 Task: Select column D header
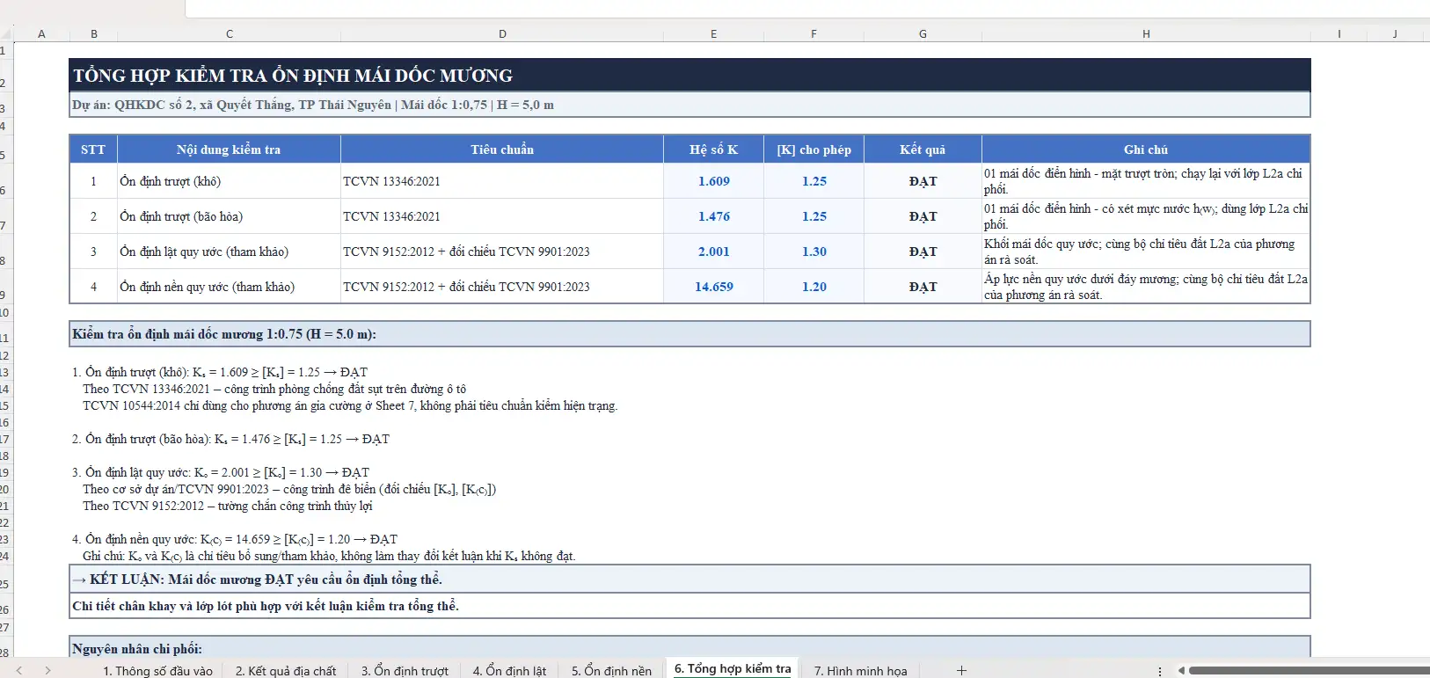pos(502,34)
